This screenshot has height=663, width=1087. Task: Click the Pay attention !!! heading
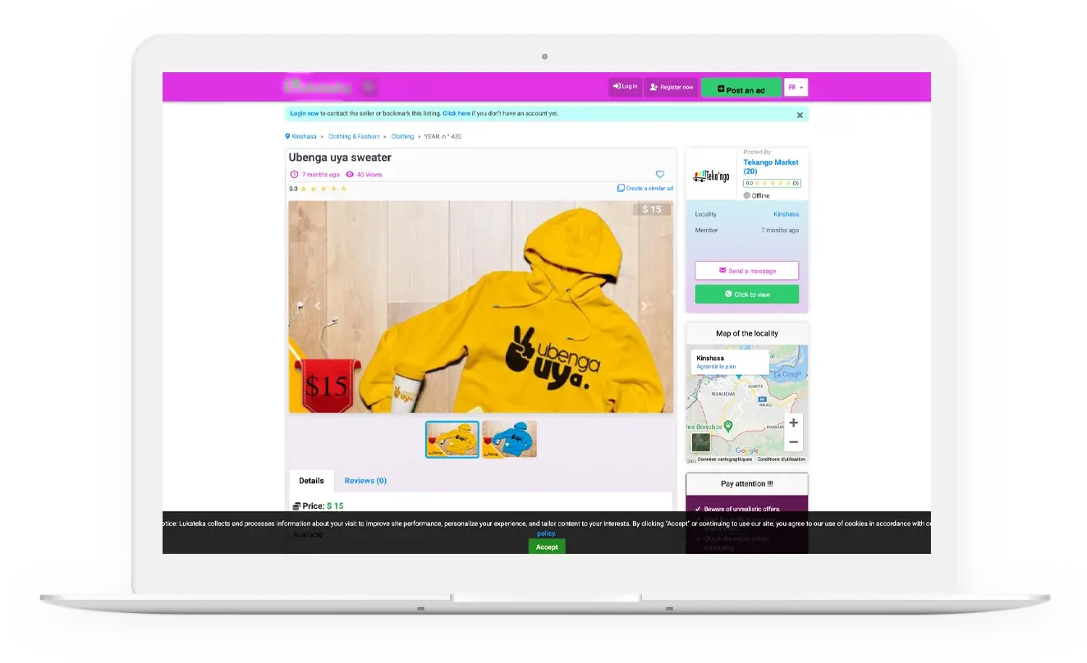click(746, 484)
